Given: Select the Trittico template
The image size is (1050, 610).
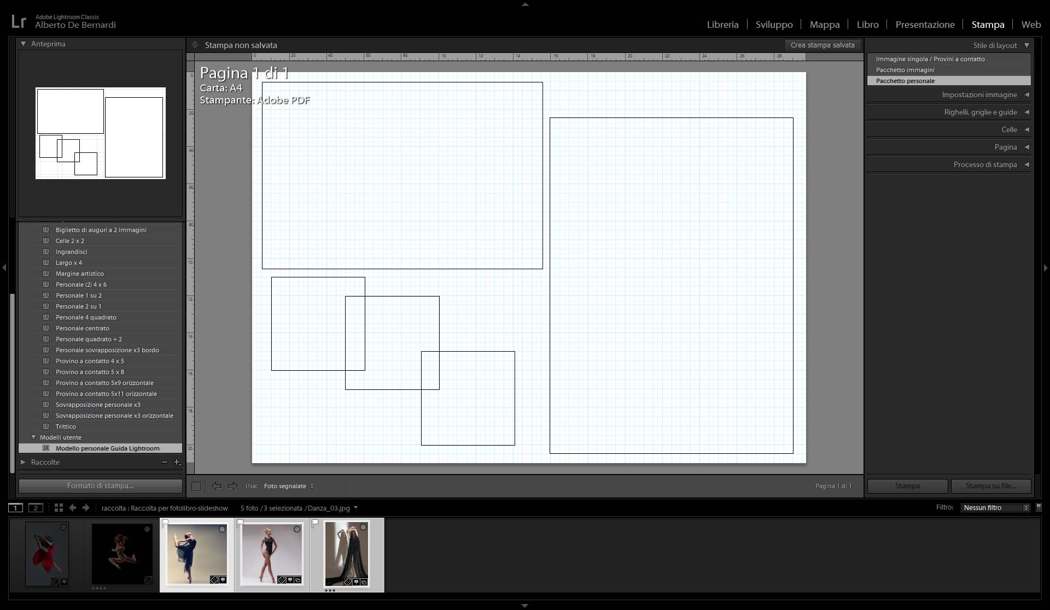Looking at the screenshot, I should [x=66, y=427].
